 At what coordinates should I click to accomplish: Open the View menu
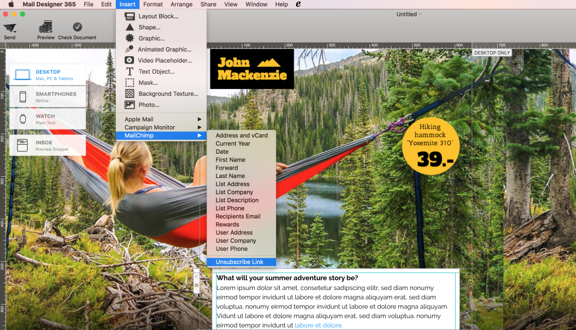[231, 5]
